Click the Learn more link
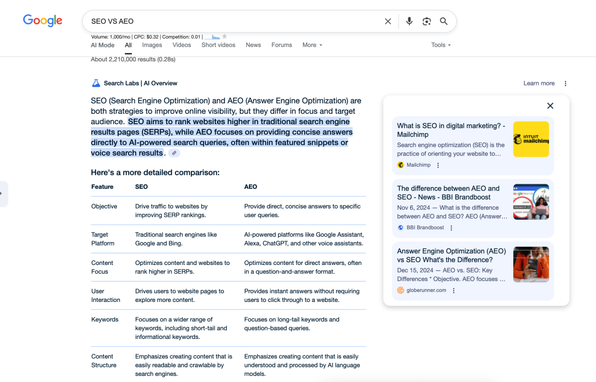Image resolution: width=596 pixels, height=382 pixels. [539, 83]
